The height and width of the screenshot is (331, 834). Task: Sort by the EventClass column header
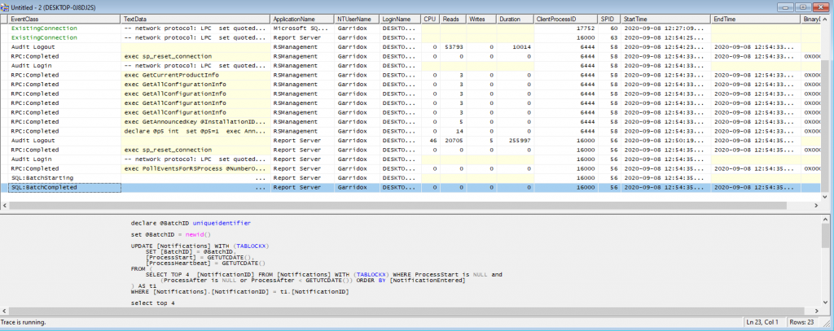pyautogui.click(x=64, y=20)
